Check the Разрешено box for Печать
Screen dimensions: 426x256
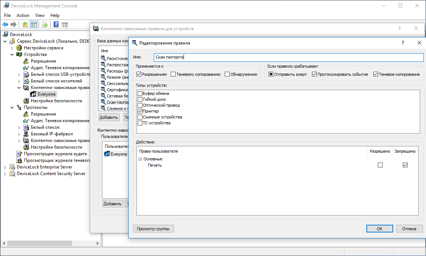pos(380,165)
